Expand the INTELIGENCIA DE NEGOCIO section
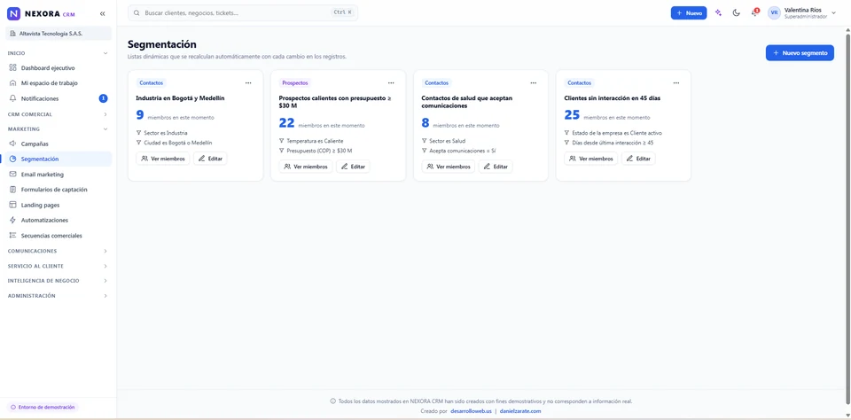851x420 pixels. pyautogui.click(x=59, y=281)
